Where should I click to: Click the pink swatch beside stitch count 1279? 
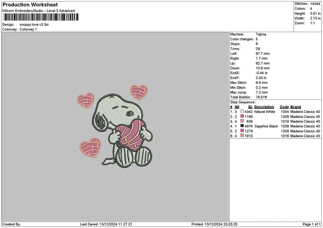coord(242,131)
